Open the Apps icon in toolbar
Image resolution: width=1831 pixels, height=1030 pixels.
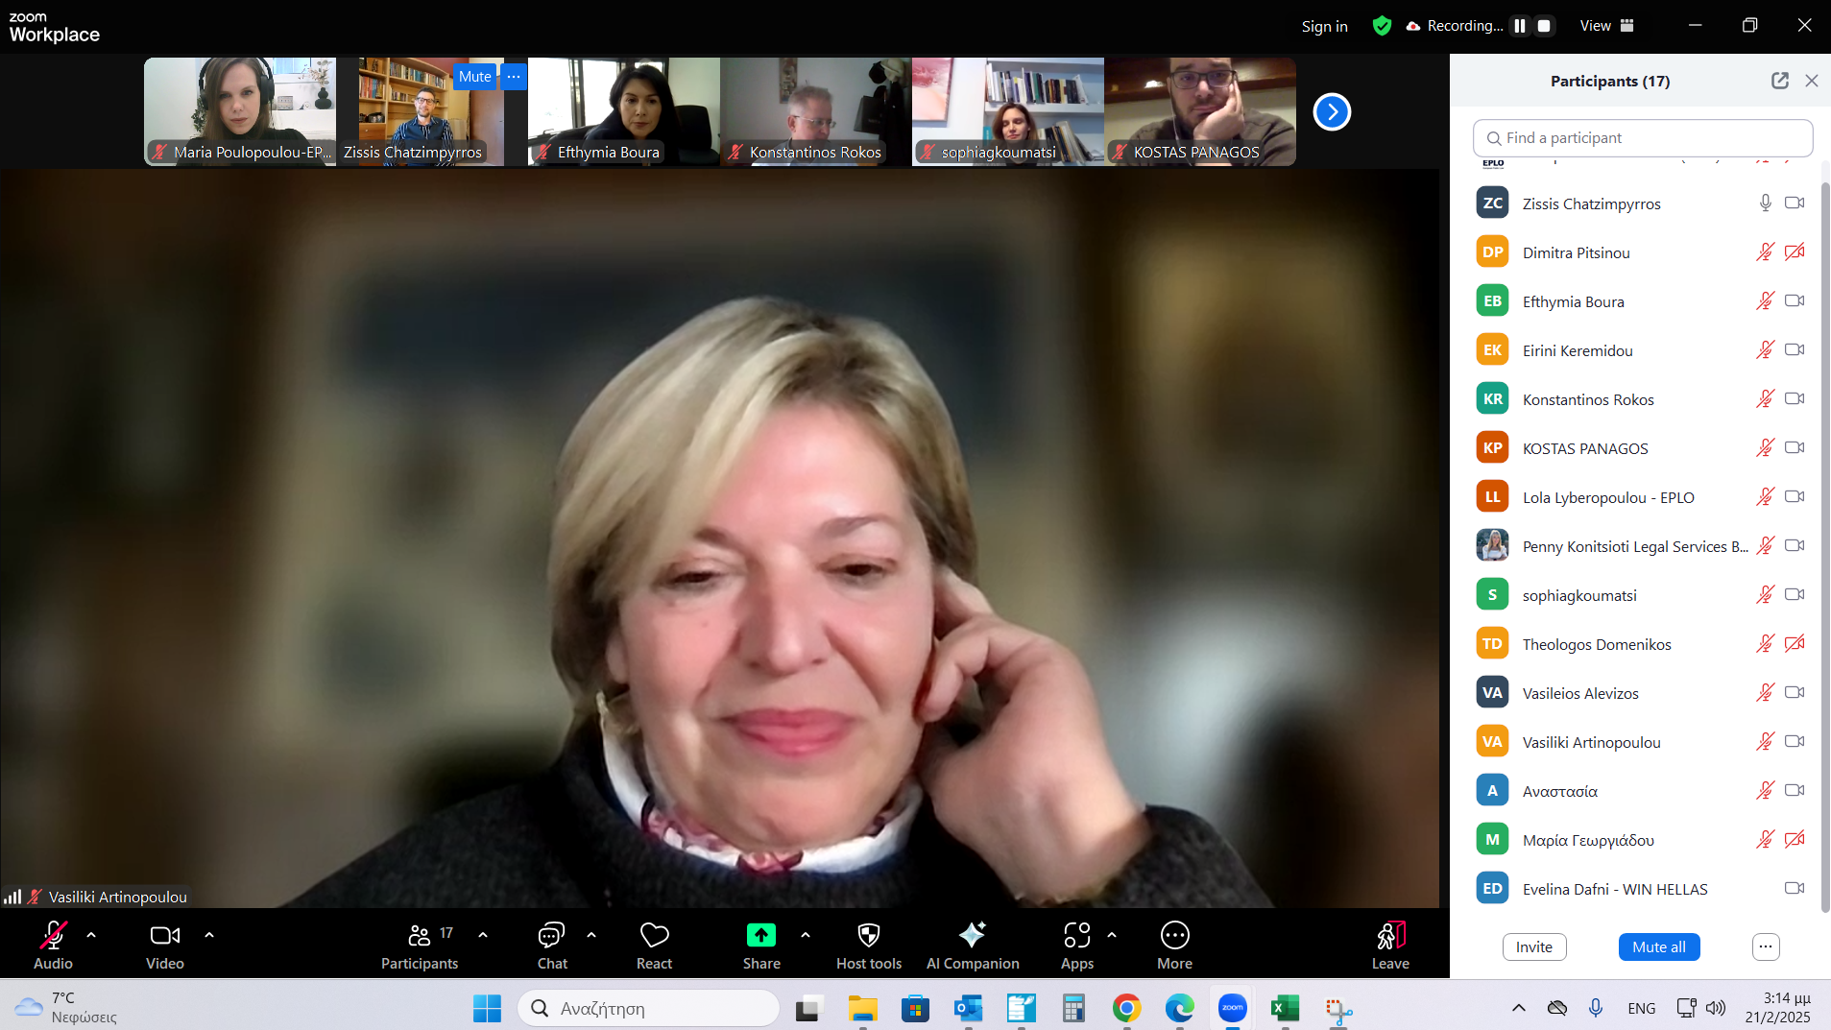point(1076,935)
